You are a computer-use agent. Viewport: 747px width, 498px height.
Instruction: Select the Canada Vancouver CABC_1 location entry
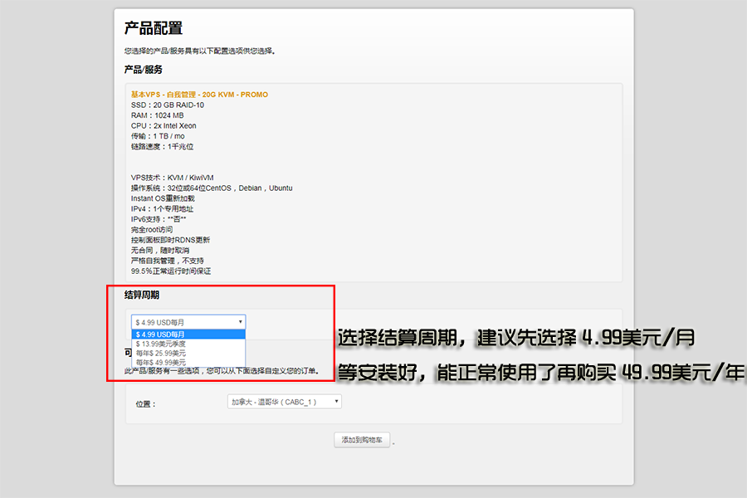click(x=274, y=402)
